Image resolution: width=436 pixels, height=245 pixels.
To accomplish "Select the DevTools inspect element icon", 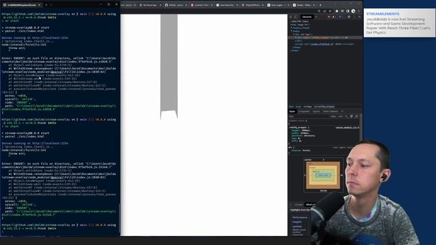I will click(x=291, y=17).
